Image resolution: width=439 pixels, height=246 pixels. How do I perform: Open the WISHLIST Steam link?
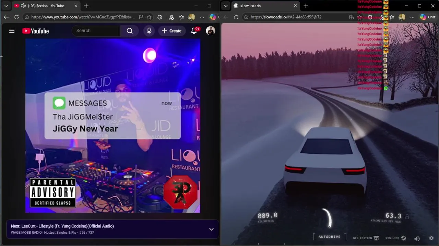pyautogui.click(x=395, y=238)
